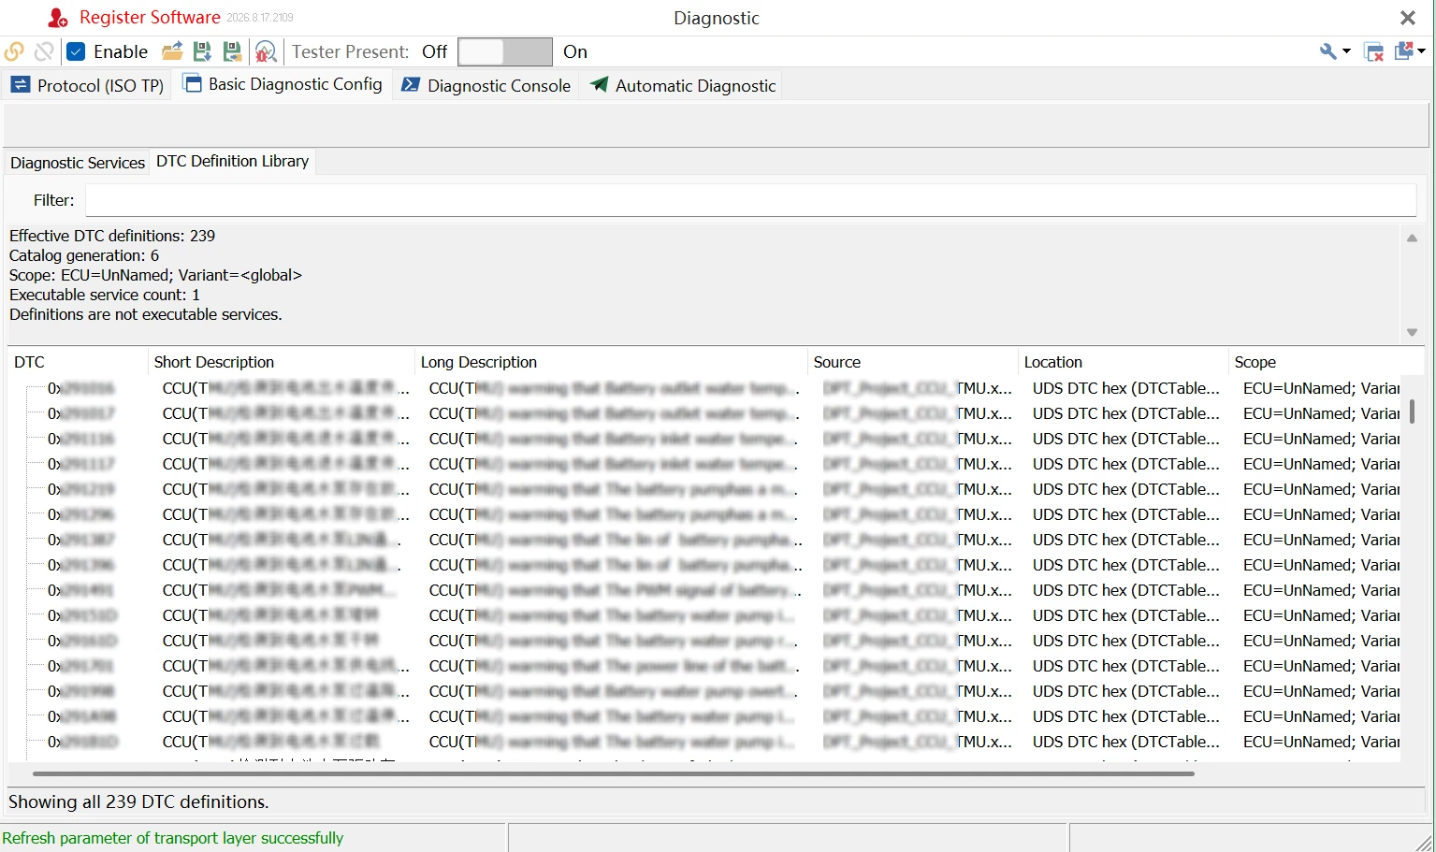Toggle the Enable checkbox
Screen dimensions: 1436x852
(77, 51)
